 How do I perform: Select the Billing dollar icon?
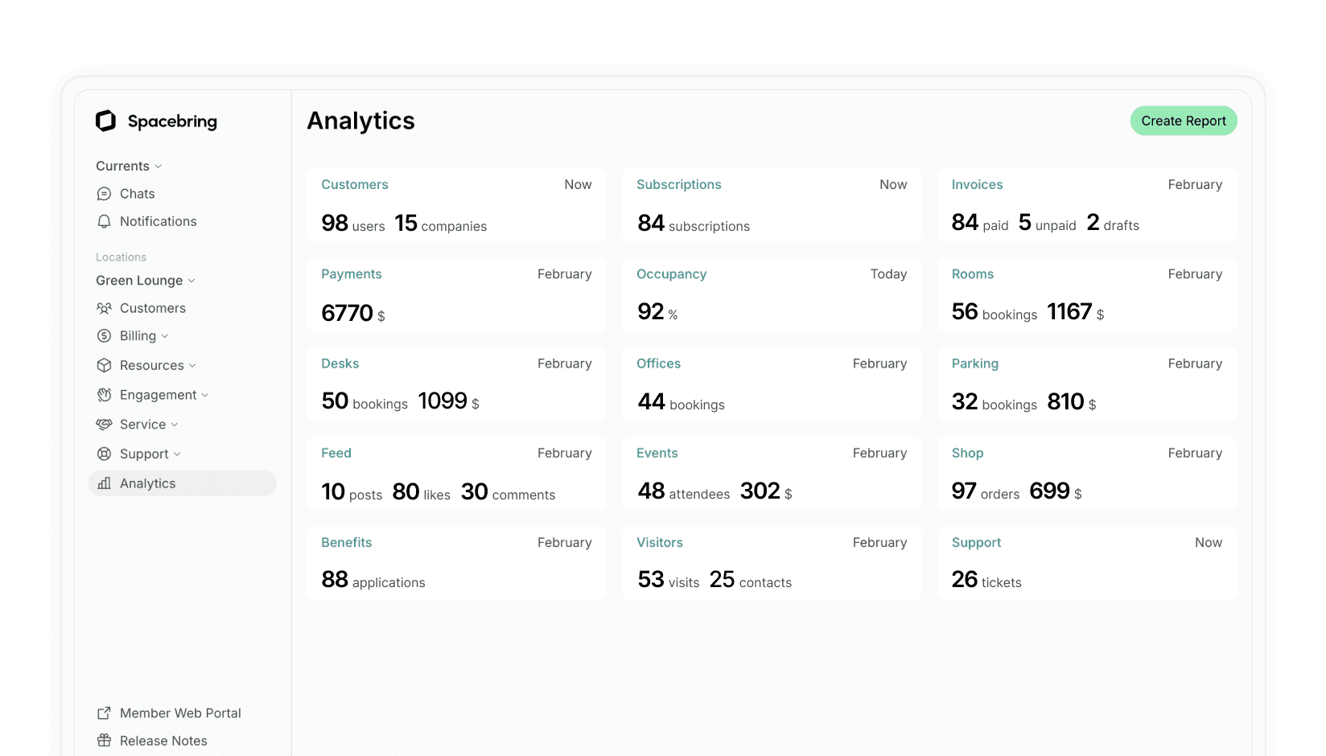105,335
